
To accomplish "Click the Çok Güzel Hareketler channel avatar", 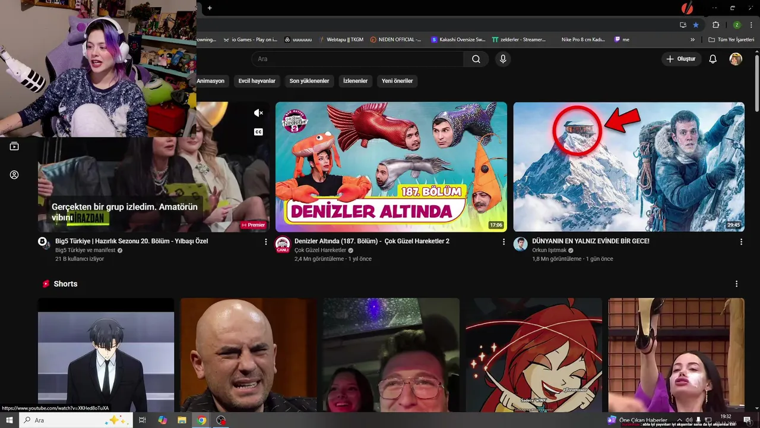I will point(283,244).
